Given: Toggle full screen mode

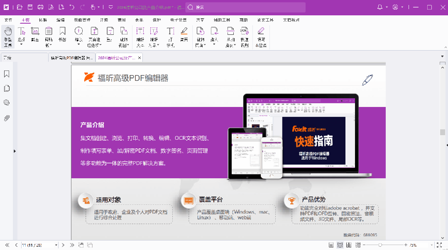Looking at the screenshot, I should [439, 245].
